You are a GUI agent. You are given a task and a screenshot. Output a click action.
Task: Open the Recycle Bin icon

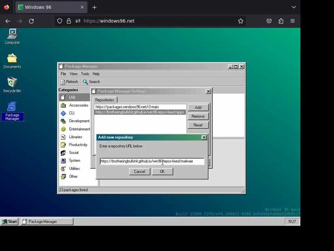12,85
